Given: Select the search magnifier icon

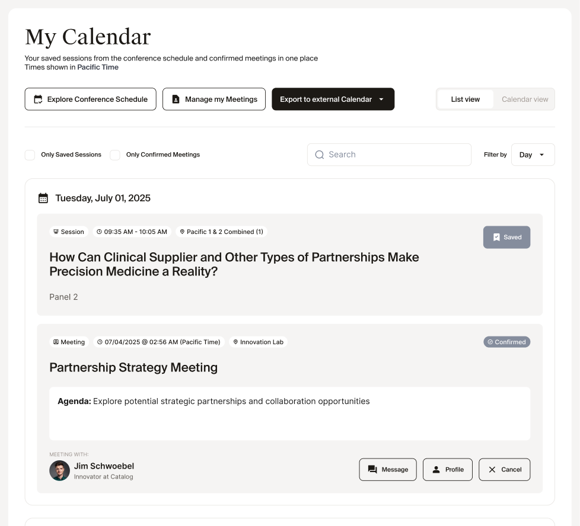Looking at the screenshot, I should click(x=320, y=154).
